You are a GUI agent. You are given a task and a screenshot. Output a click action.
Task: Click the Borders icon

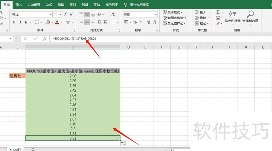37,22
